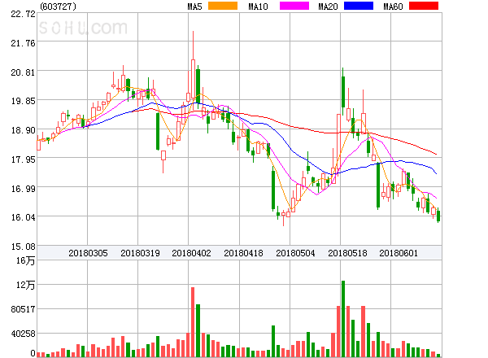Click the 17.95 price axis label
The width and height of the screenshot is (488, 358).
coord(23,159)
